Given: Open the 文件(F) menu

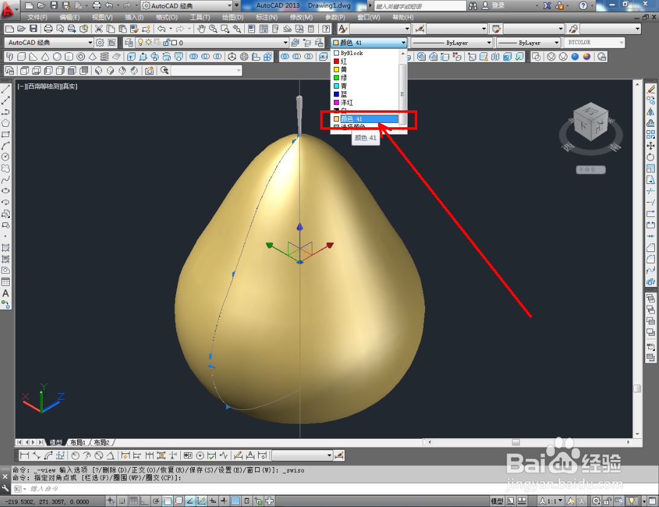Looking at the screenshot, I should pyautogui.click(x=37, y=17).
